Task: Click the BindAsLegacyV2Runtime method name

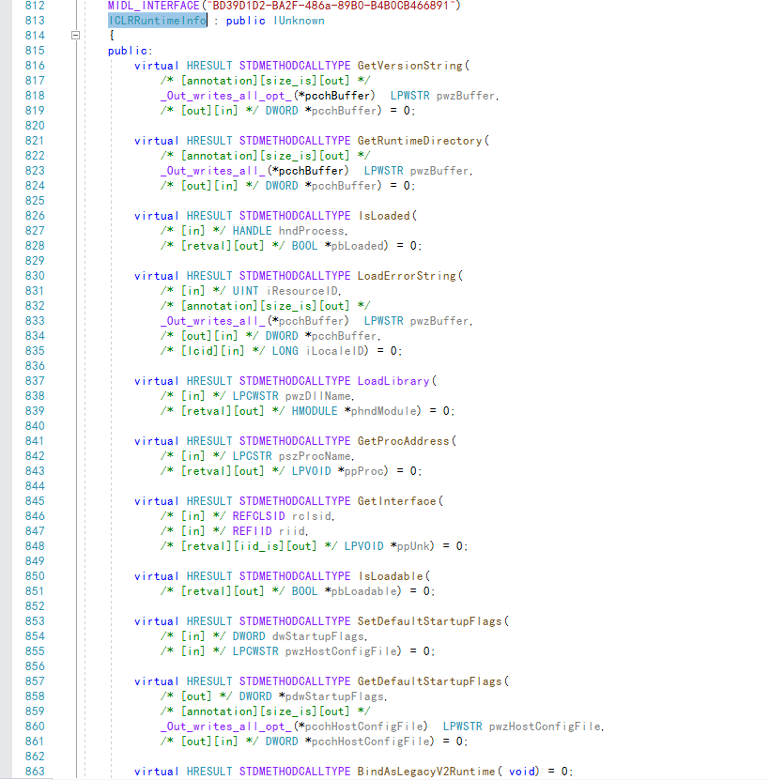Action: point(426,772)
